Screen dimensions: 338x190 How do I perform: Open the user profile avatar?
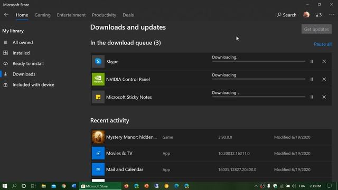(x=306, y=15)
